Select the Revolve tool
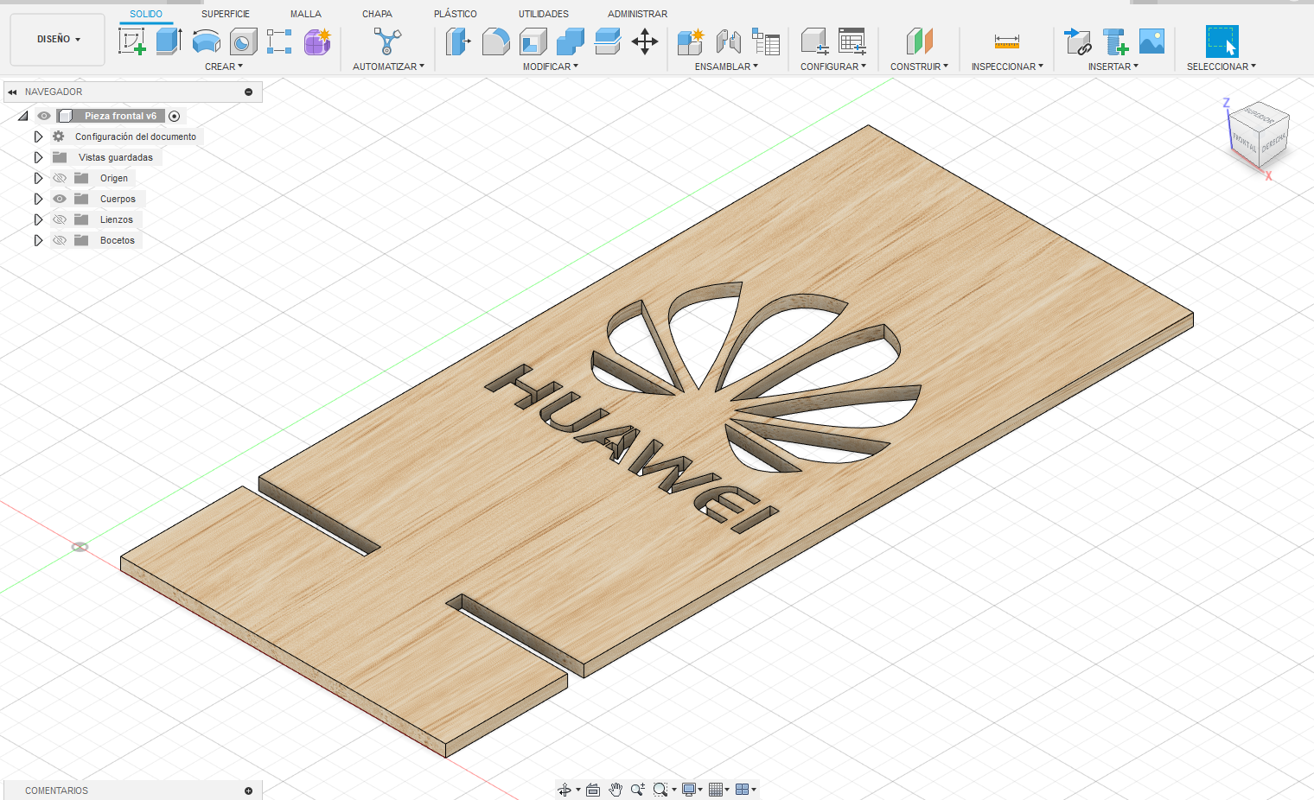The width and height of the screenshot is (1314, 800). tap(206, 41)
